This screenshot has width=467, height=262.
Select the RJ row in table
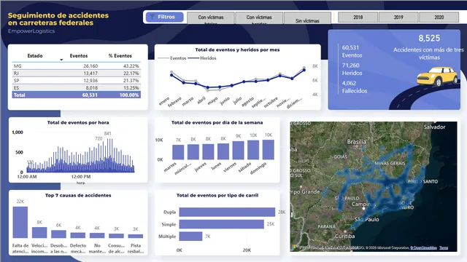pos(76,73)
